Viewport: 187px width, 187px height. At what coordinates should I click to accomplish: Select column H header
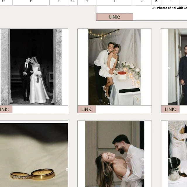pos(87,2)
